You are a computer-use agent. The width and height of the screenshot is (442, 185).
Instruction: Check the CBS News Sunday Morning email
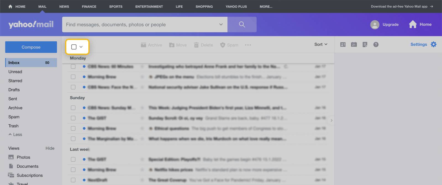pos(73,108)
